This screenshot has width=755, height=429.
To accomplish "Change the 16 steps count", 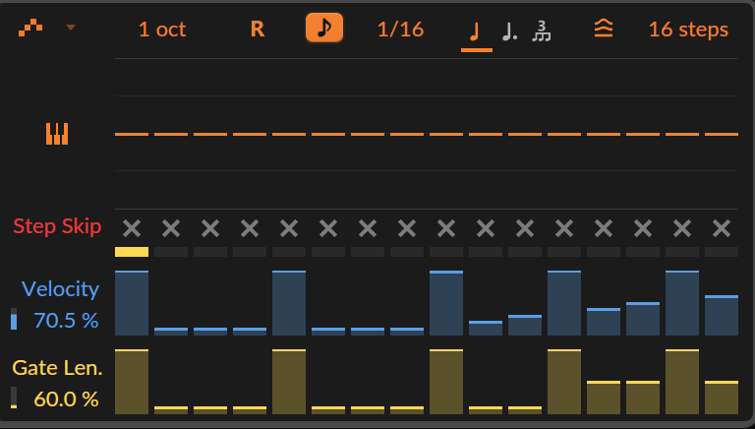I will [688, 30].
